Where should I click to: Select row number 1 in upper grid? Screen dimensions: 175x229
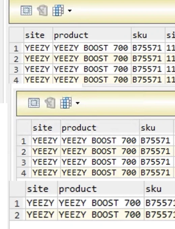tap(17, 48)
